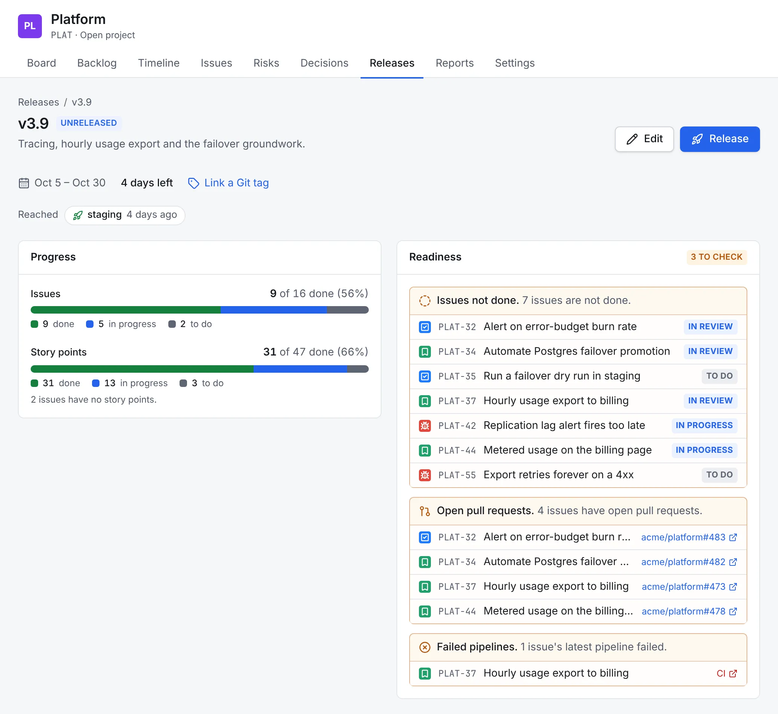Click the Story points progress bar
The image size is (778, 714).
coord(200,369)
